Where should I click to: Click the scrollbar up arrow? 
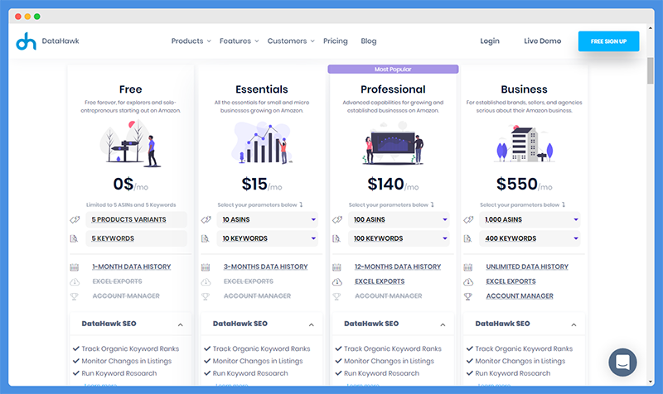[x=650, y=28]
